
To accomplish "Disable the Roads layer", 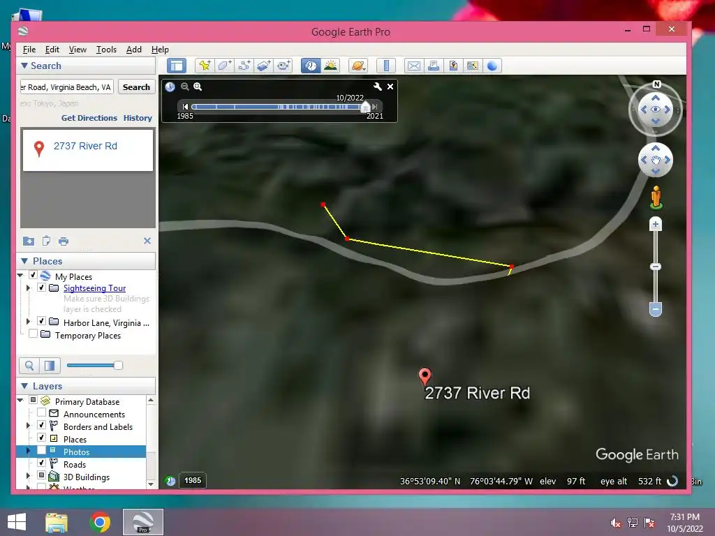I will click(41, 463).
